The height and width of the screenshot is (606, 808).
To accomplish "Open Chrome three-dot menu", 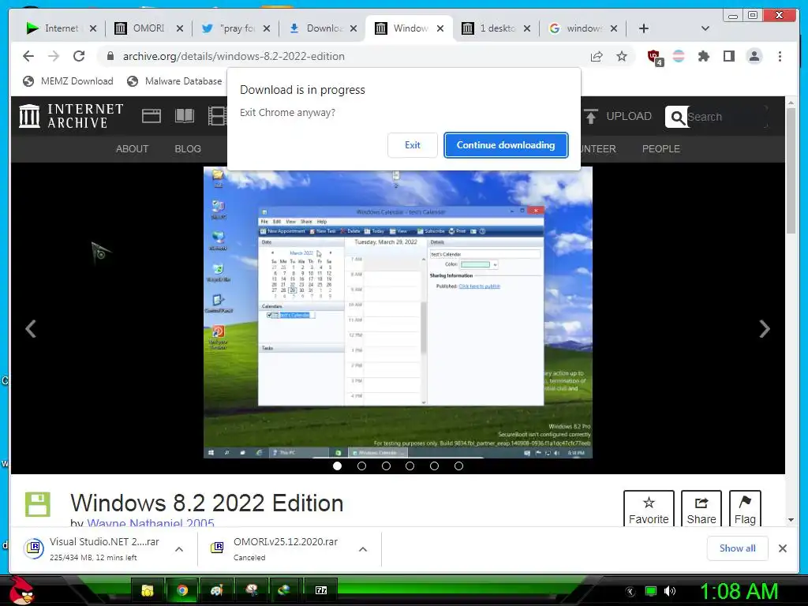I will pos(780,56).
